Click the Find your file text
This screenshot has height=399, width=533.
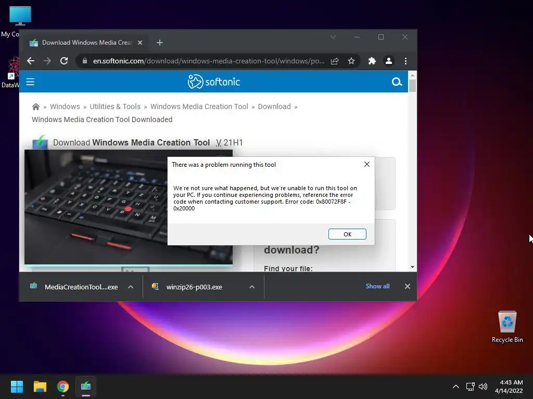click(288, 269)
